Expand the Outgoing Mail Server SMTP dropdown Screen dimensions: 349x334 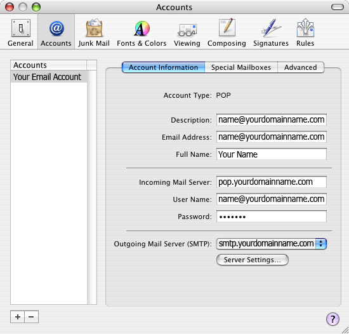coord(272,244)
